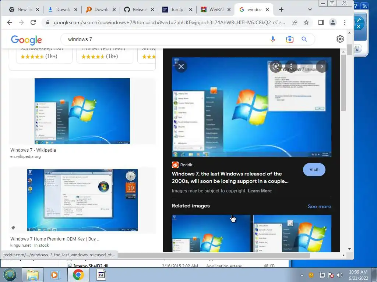This screenshot has width=377, height=282.
Task: Click the windows 7 search box
Action: coord(166,39)
